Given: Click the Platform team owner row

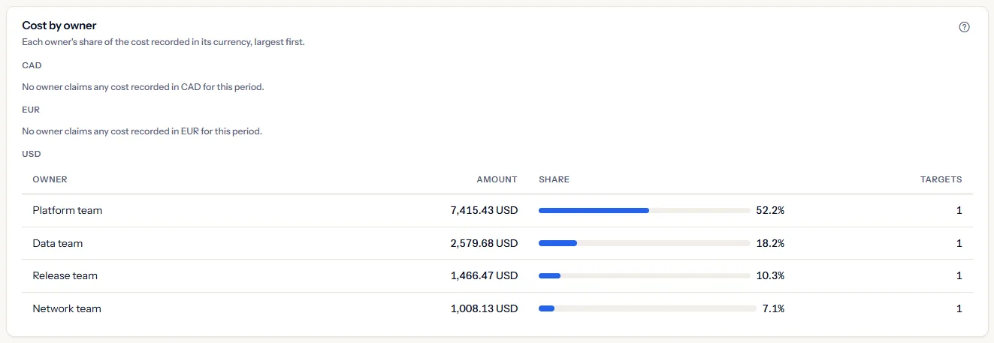Looking at the screenshot, I should point(497,211).
